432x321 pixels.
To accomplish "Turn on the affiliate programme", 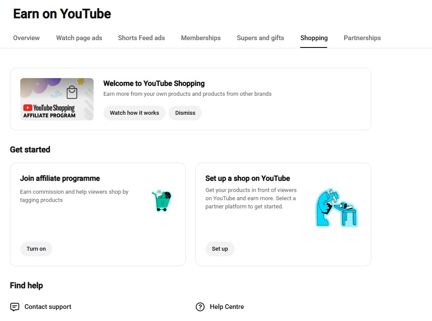I will tap(36, 249).
